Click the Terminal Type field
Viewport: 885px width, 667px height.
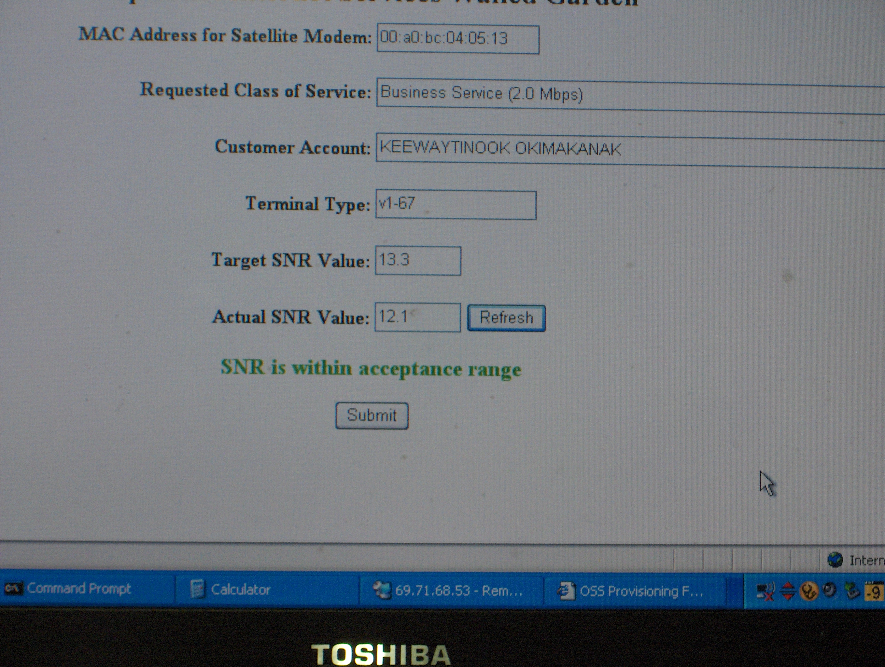pyautogui.click(x=455, y=205)
